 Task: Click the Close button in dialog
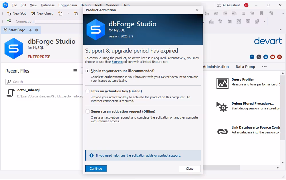190,169
